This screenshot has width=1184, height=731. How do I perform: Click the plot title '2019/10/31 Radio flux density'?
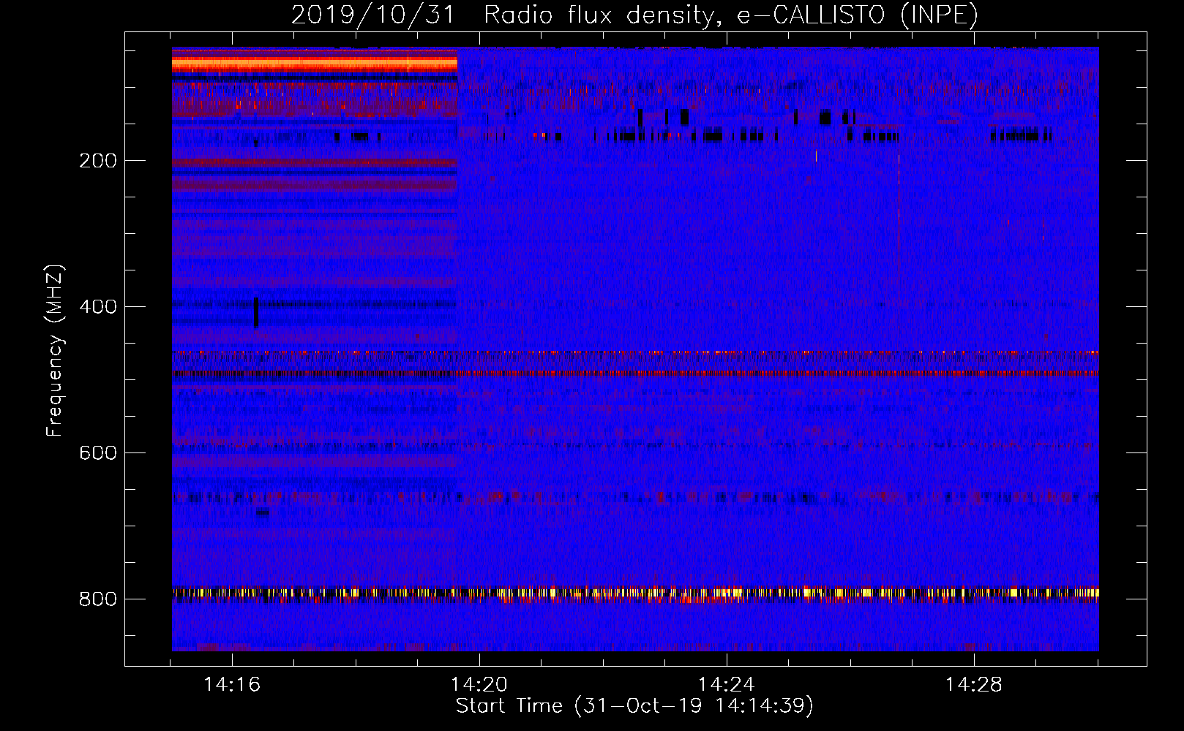634,15
